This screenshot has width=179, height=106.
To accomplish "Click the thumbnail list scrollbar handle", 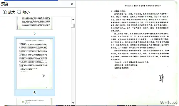I will pos(73,25).
